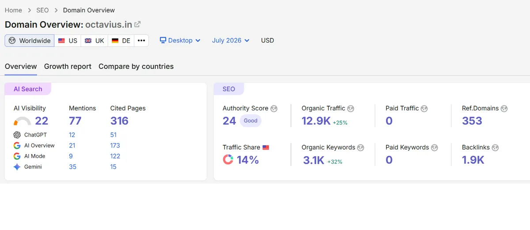Open Gemini cited pages value 15

(114, 167)
